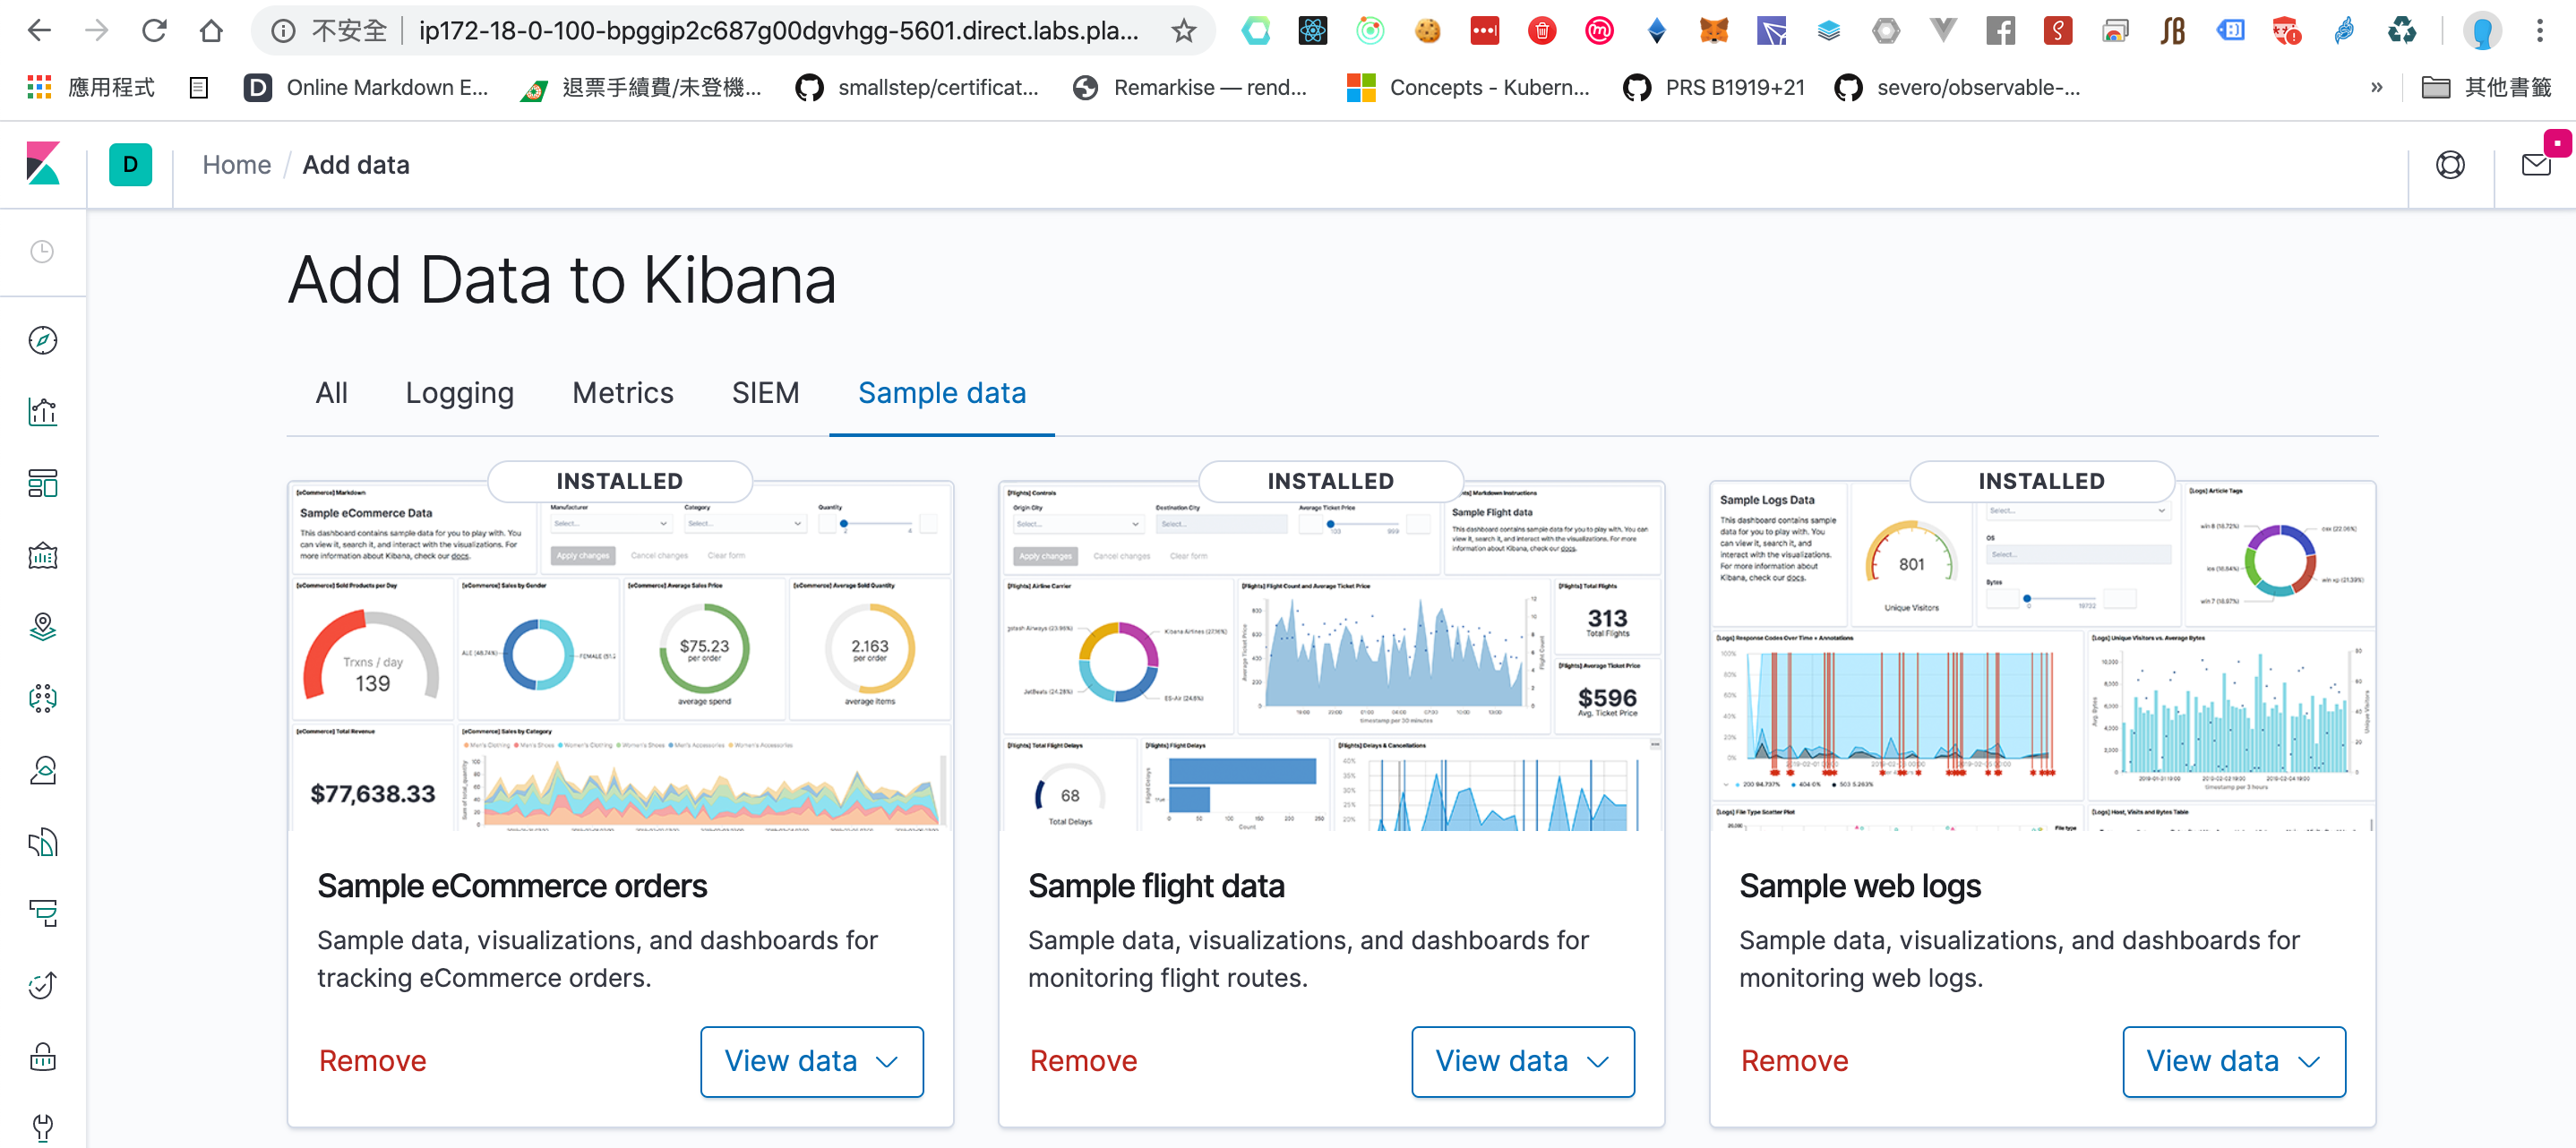Switch to the Sample data tab
Screen dimensions: 2576x1148
tap(940, 393)
